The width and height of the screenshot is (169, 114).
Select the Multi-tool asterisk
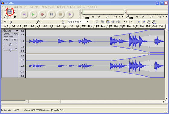pyautogui.click(x=15, y=17)
